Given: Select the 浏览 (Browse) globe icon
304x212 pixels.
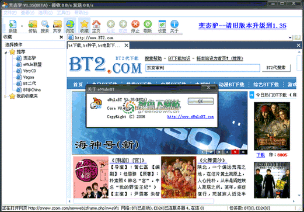Looking at the screenshot, I should click(x=70, y=26).
